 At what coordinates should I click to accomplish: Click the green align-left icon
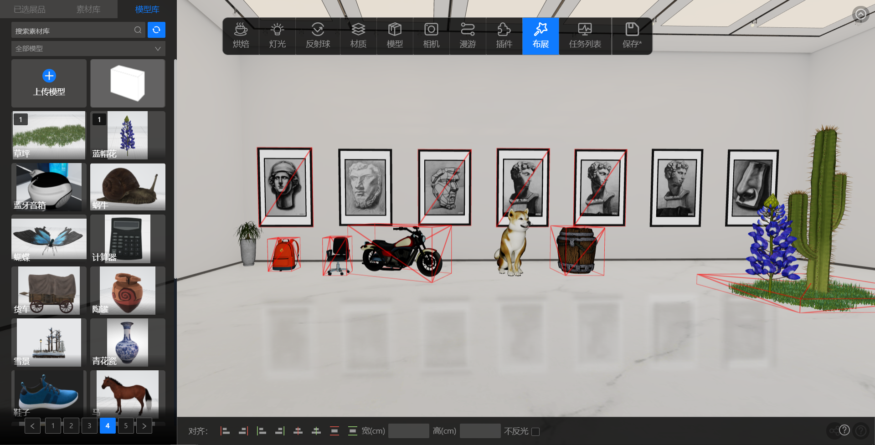(262, 431)
